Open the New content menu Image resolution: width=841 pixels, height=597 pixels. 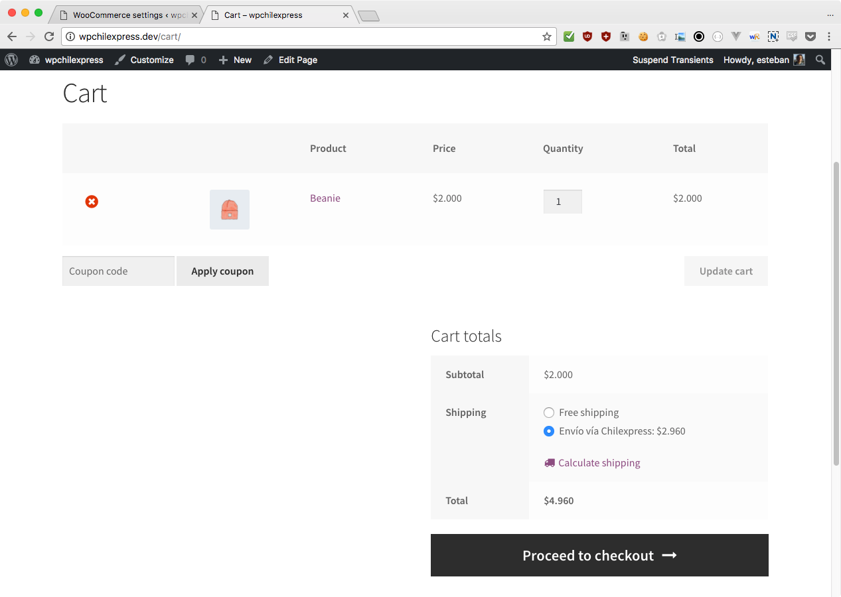pyautogui.click(x=235, y=60)
